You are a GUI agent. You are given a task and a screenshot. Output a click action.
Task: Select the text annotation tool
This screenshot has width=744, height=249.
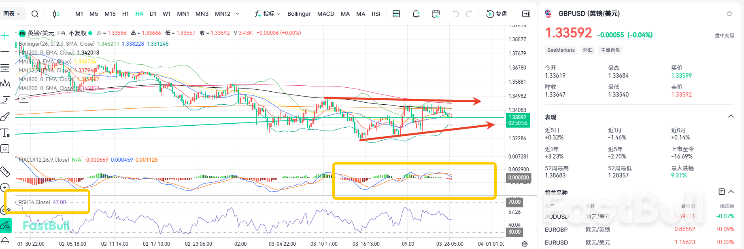5,133
